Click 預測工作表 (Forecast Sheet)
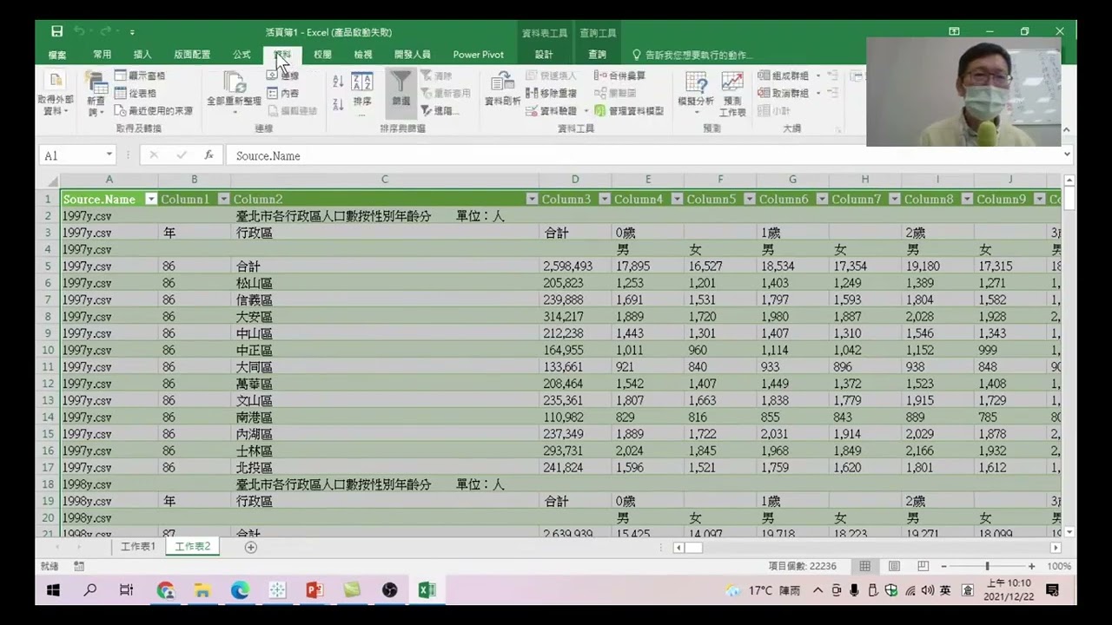Image resolution: width=1112 pixels, height=625 pixels. pos(732,95)
